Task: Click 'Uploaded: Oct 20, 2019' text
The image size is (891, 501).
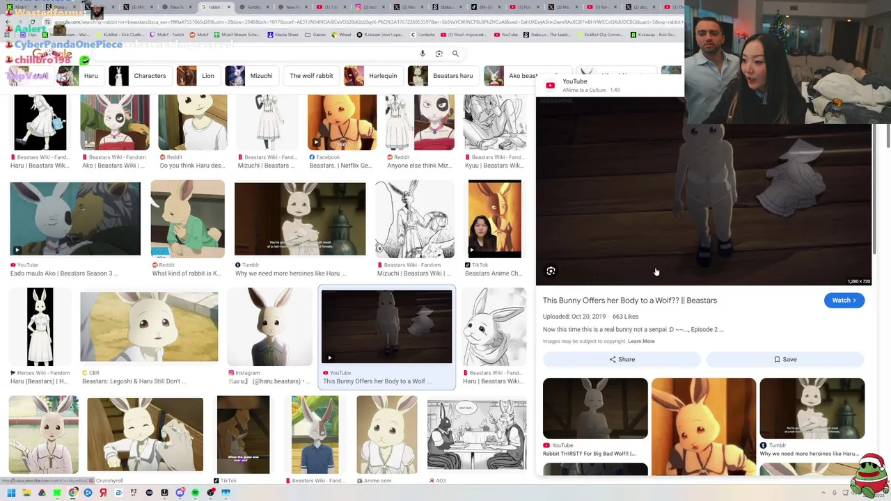Action: (574, 317)
